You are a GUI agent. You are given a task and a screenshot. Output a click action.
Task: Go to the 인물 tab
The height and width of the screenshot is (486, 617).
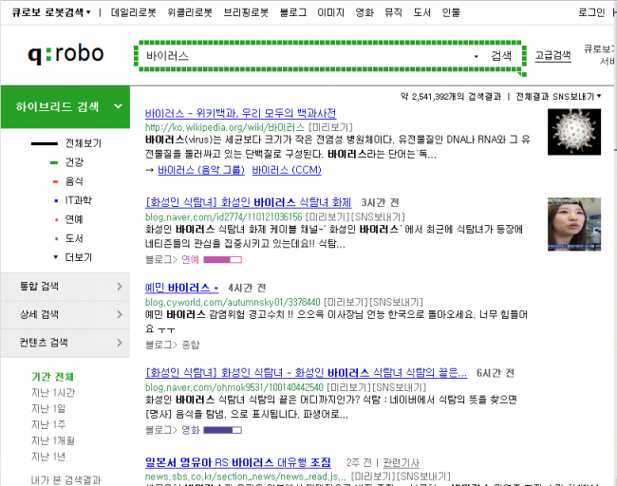(x=451, y=12)
